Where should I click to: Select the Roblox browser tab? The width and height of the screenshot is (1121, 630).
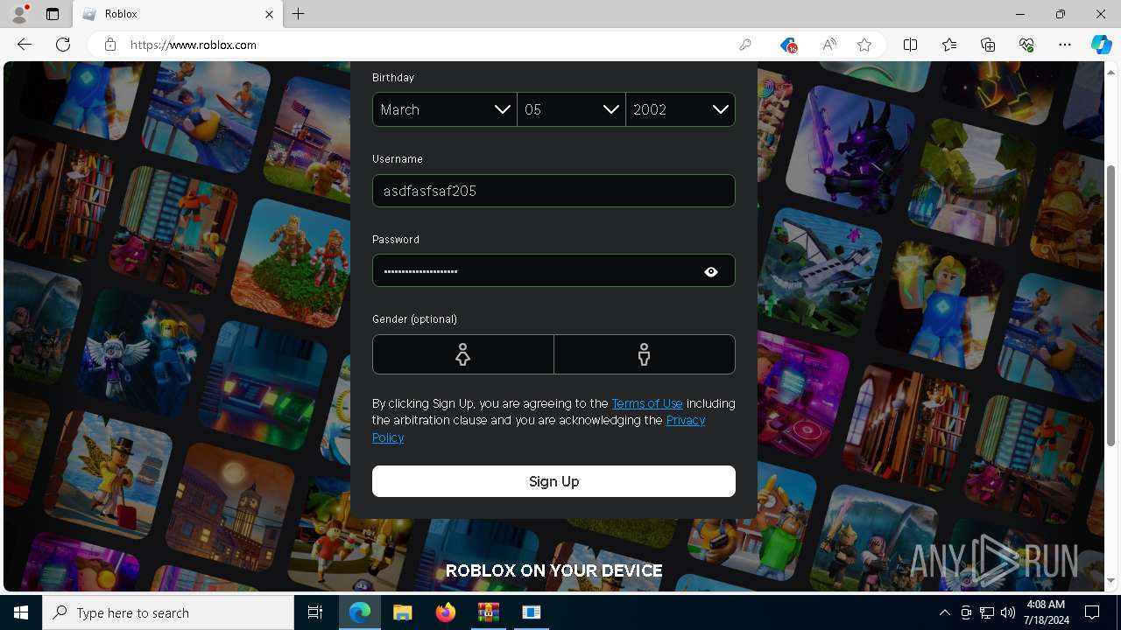[178, 14]
